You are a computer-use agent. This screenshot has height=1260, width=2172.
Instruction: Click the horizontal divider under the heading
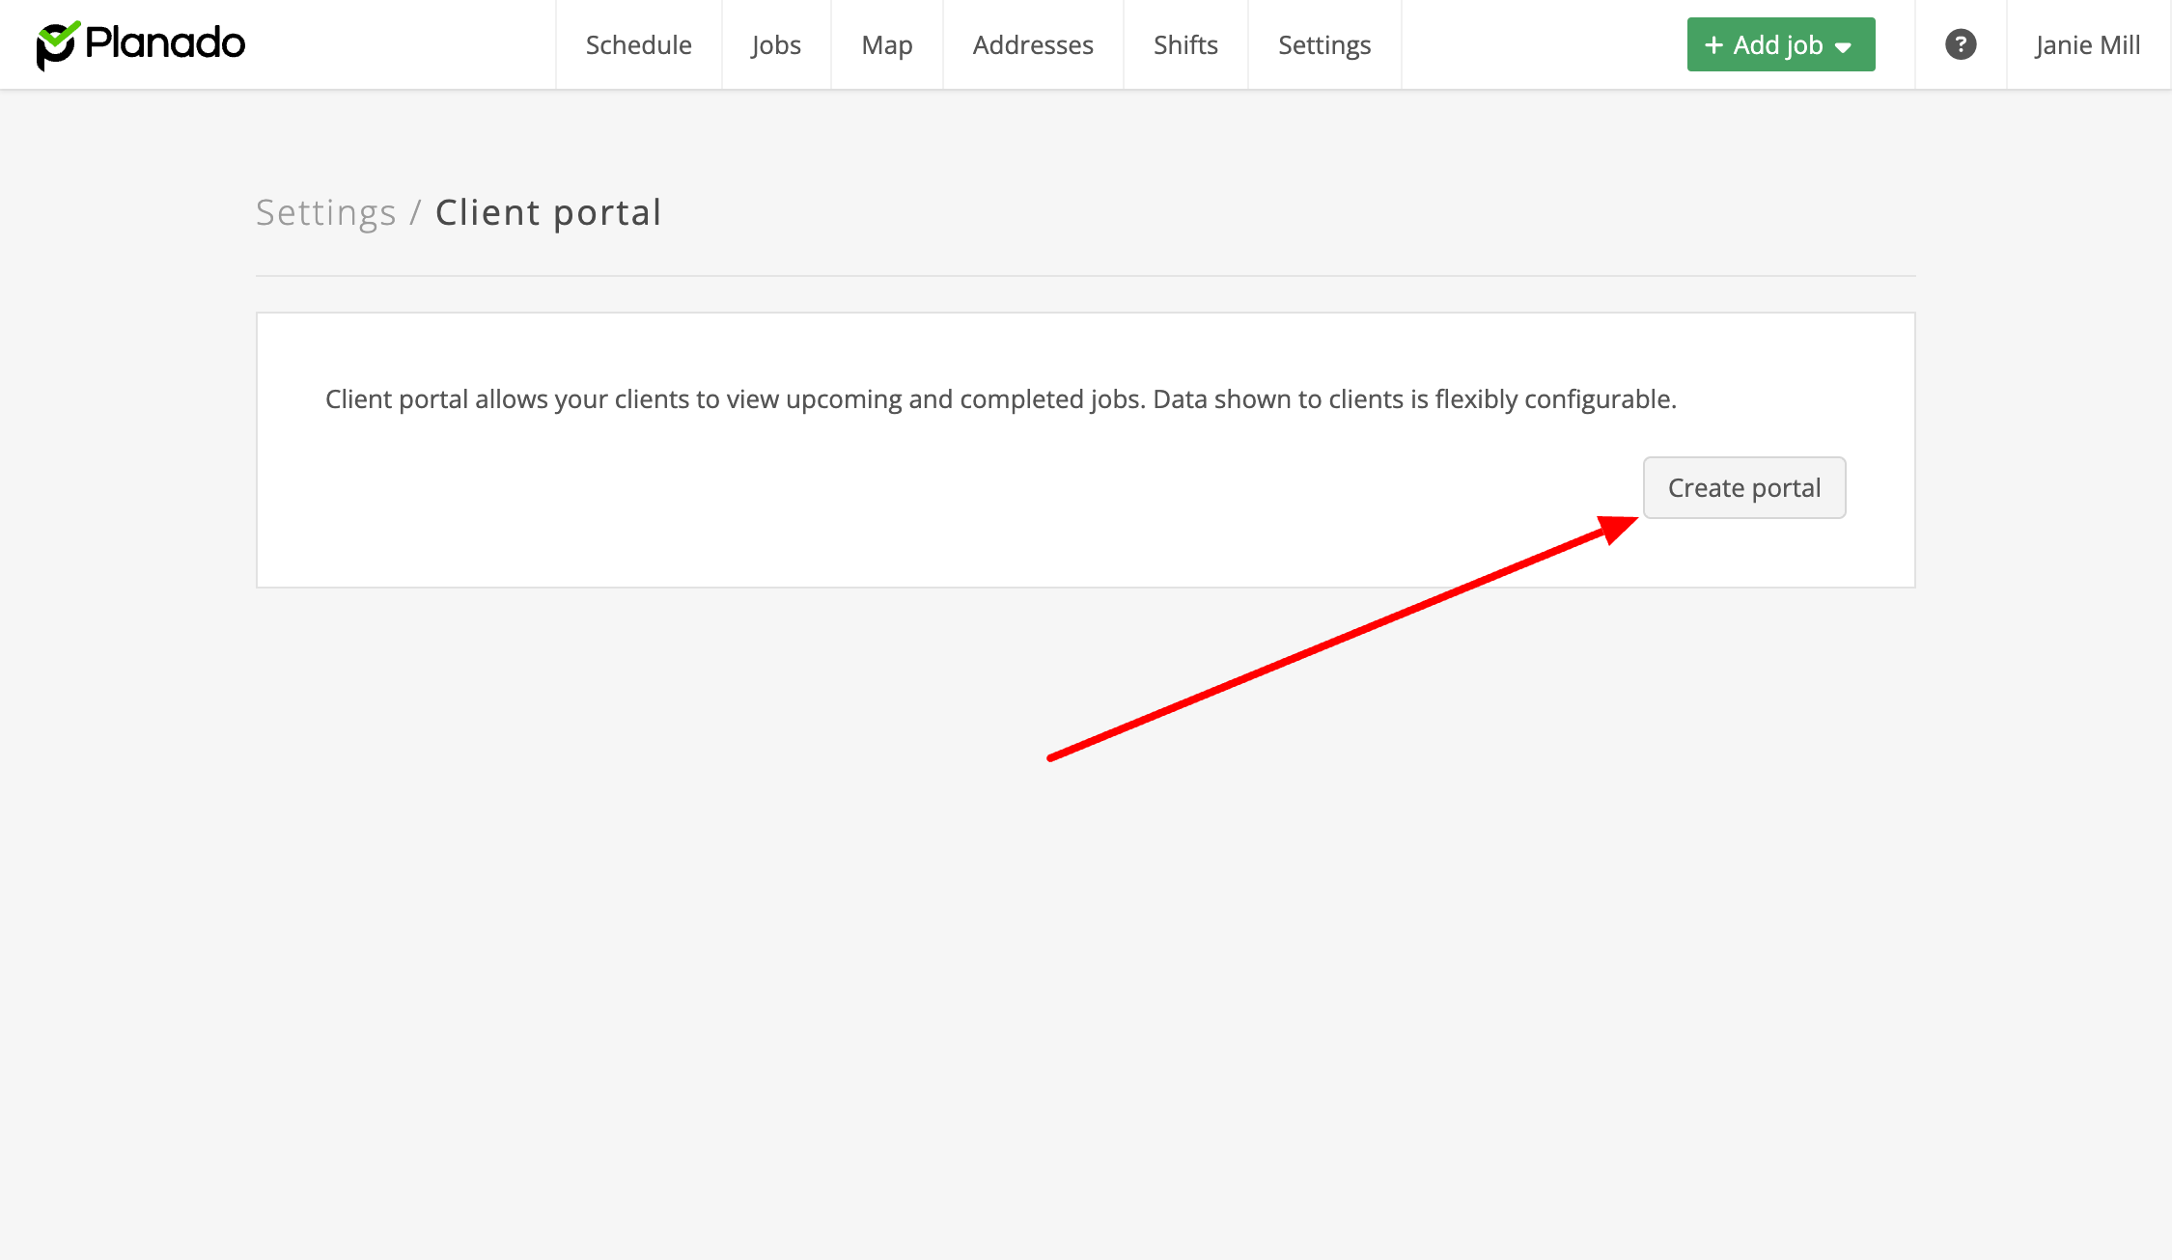(x=1085, y=276)
